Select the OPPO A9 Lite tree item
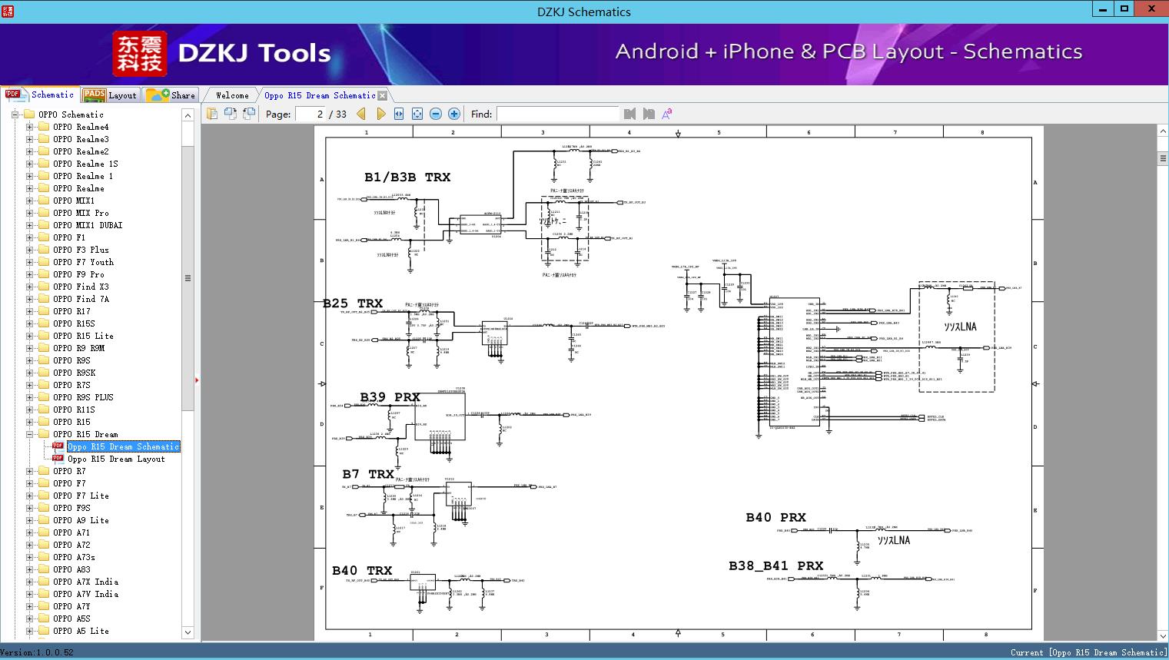The width and height of the screenshot is (1169, 660). click(81, 520)
